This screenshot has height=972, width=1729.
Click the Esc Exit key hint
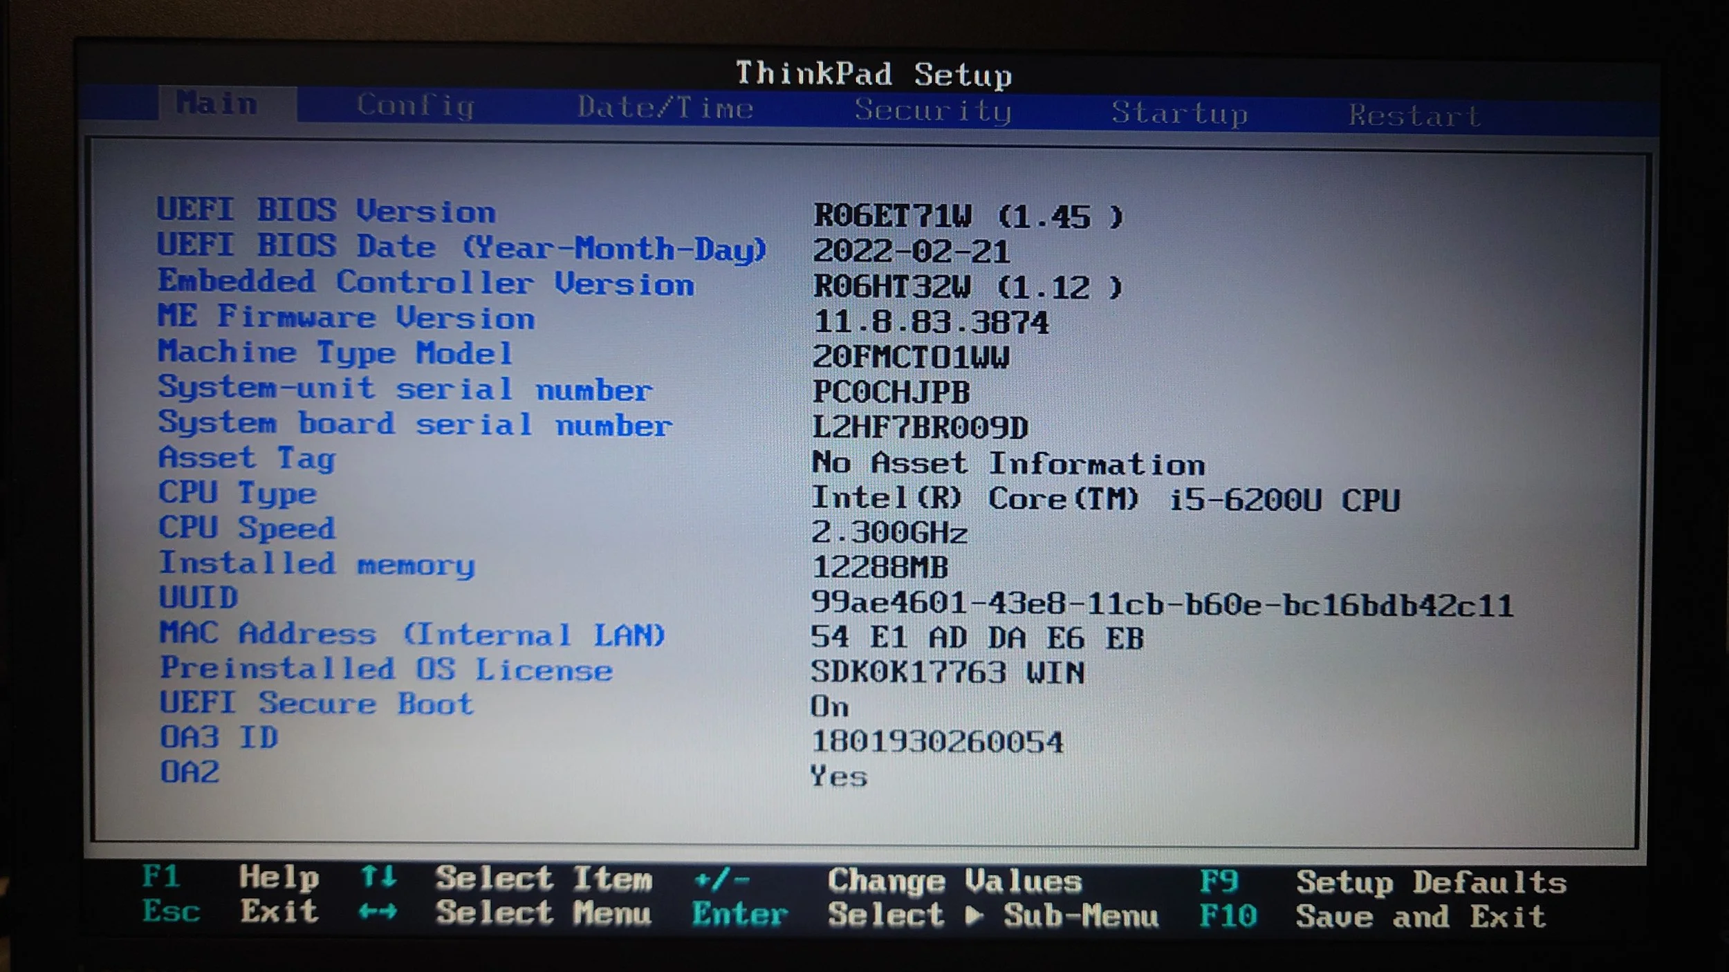click(171, 911)
